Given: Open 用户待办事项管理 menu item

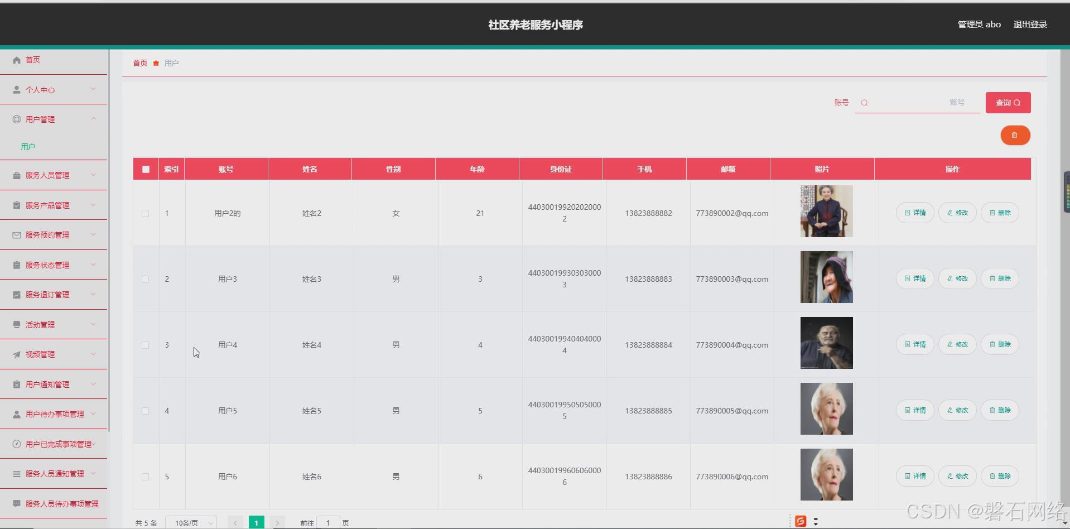Looking at the screenshot, I should [54, 414].
